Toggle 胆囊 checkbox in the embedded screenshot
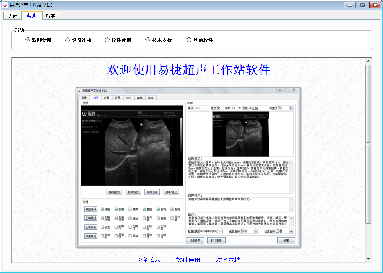This screenshot has width=383, height=273. pyautogui.click(x=116, y=209)
